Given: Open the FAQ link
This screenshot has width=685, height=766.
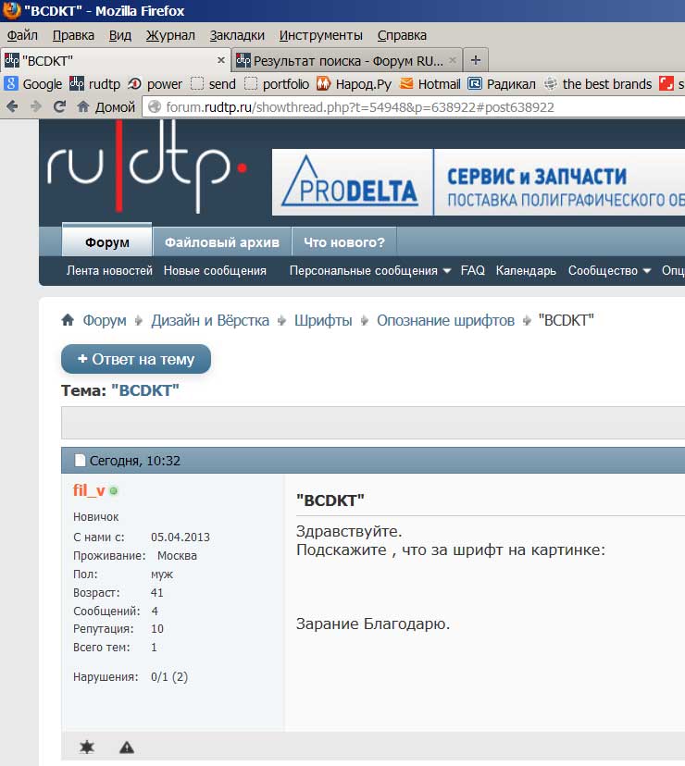Looking at the screenshot, I should pos(473,270).
